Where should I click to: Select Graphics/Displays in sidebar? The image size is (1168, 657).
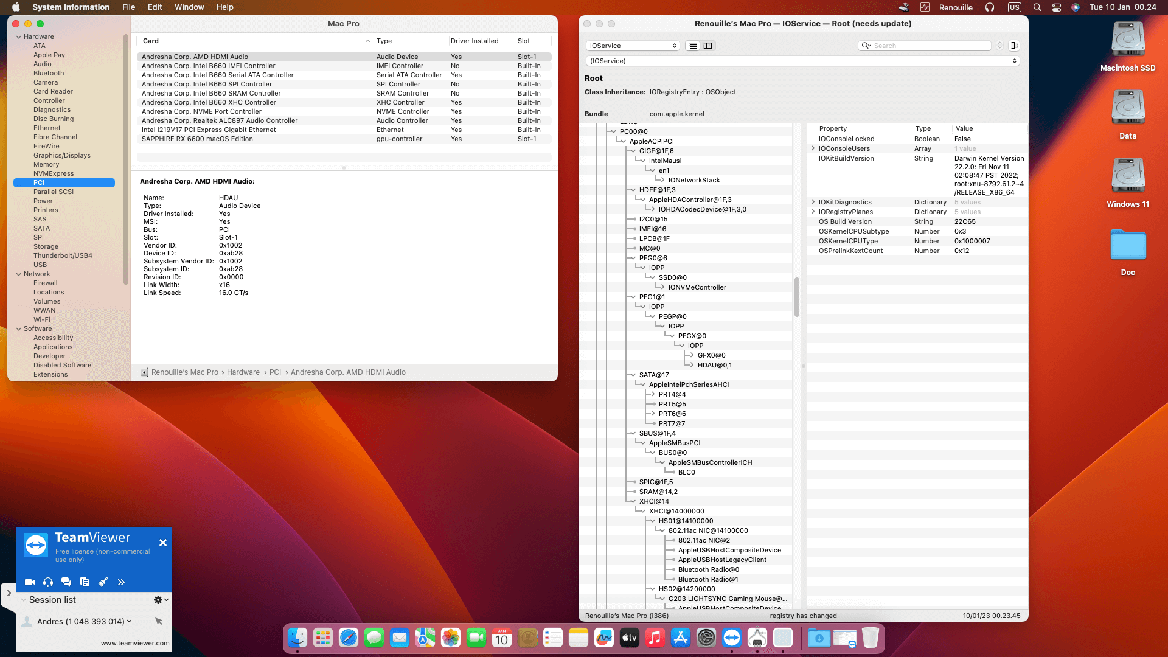[x=61, y=155]
